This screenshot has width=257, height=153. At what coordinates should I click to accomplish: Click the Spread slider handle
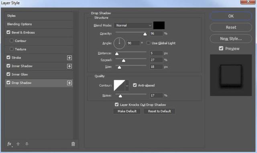124,60
